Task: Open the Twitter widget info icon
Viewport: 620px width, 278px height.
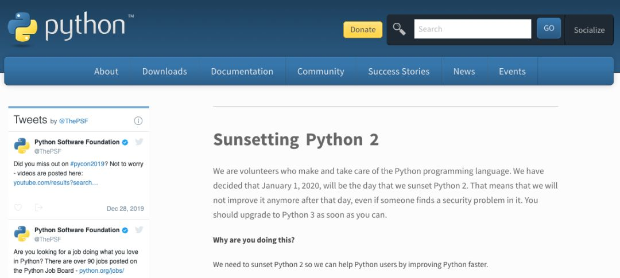Action: (x=138, y=121)
